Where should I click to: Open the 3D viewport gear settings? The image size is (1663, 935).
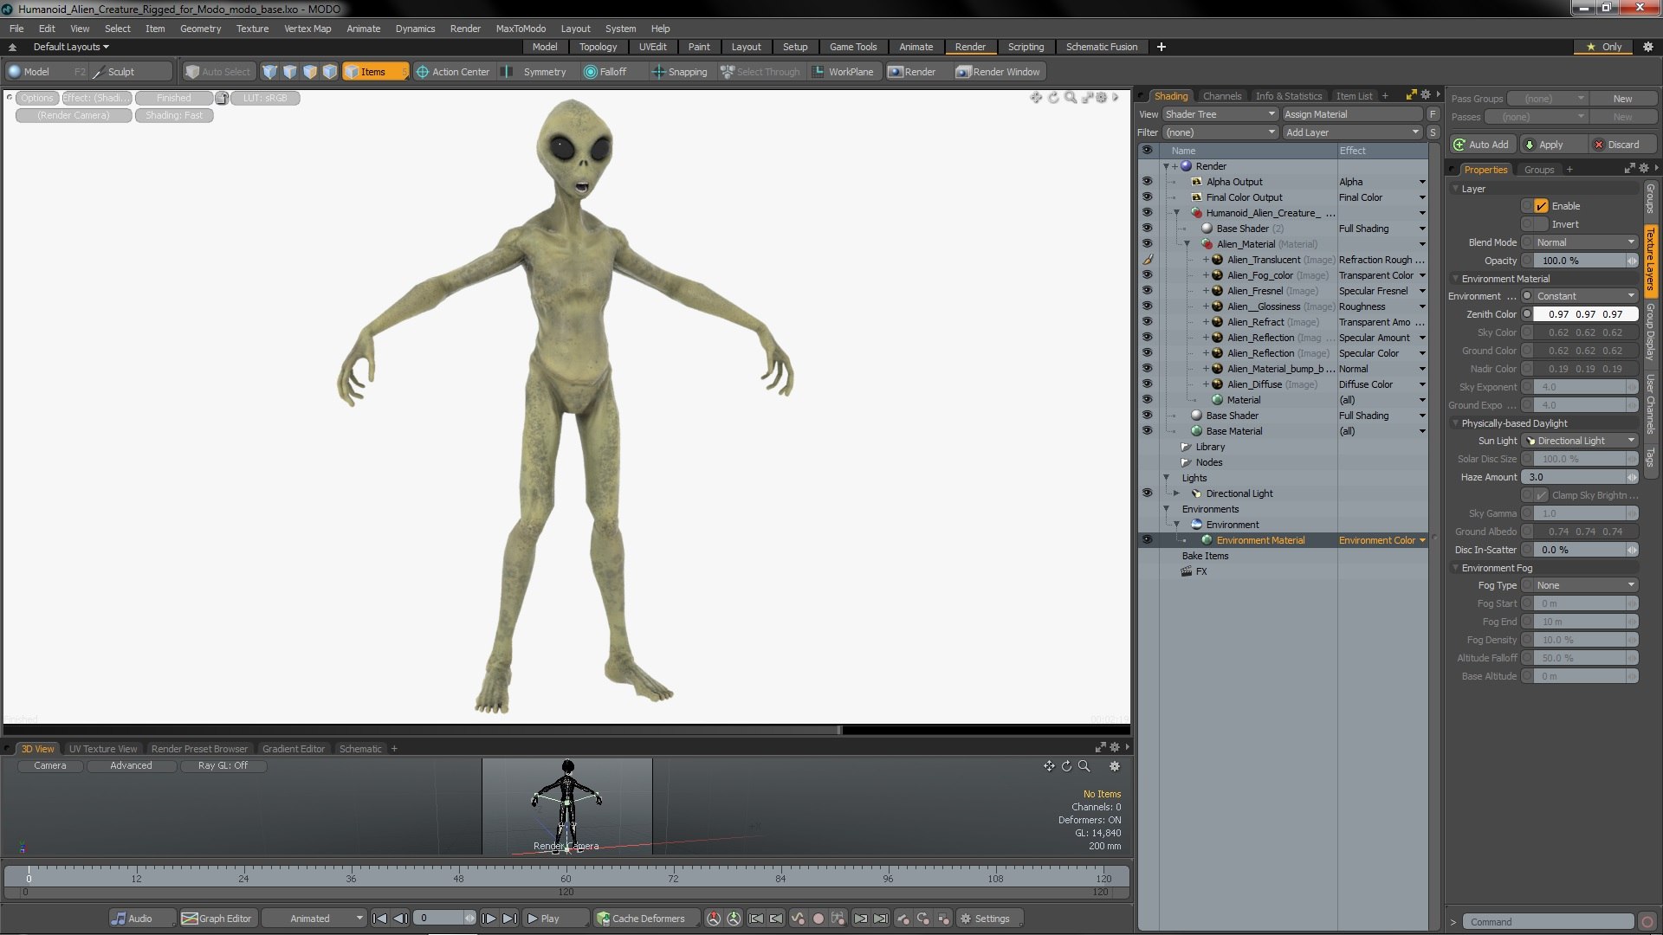tap(1115, 766)
